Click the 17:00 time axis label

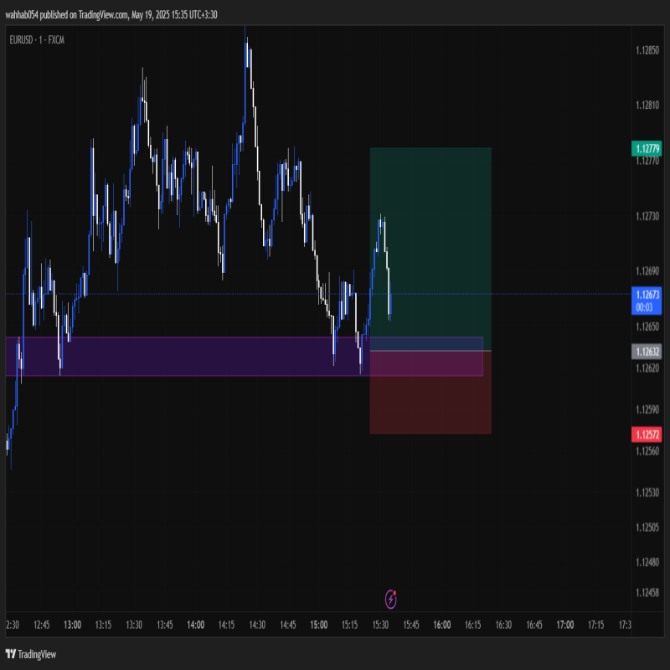565,625
